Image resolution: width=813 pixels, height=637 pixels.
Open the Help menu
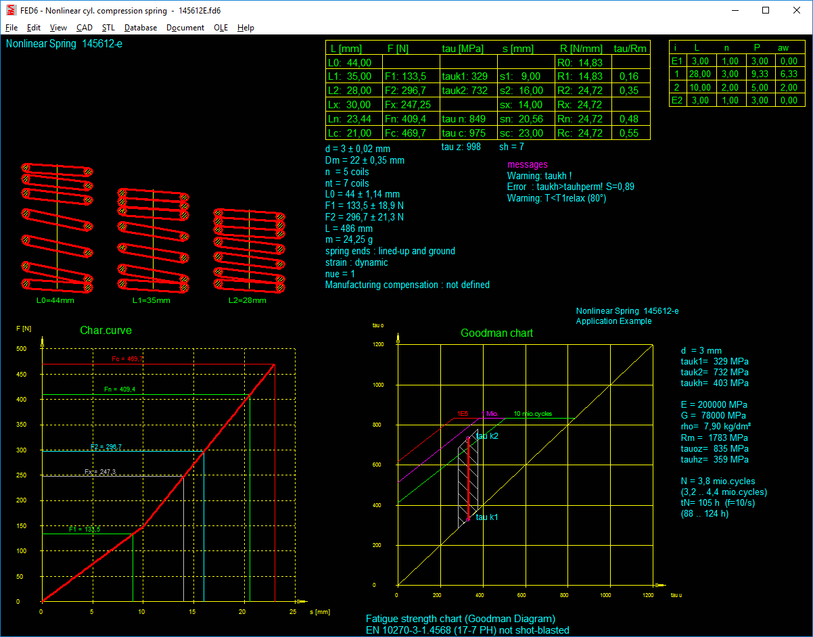(246, 28)
